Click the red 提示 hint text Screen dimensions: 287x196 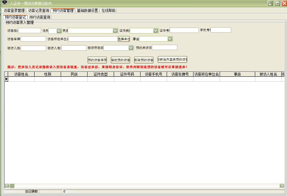tap(98, 67)
